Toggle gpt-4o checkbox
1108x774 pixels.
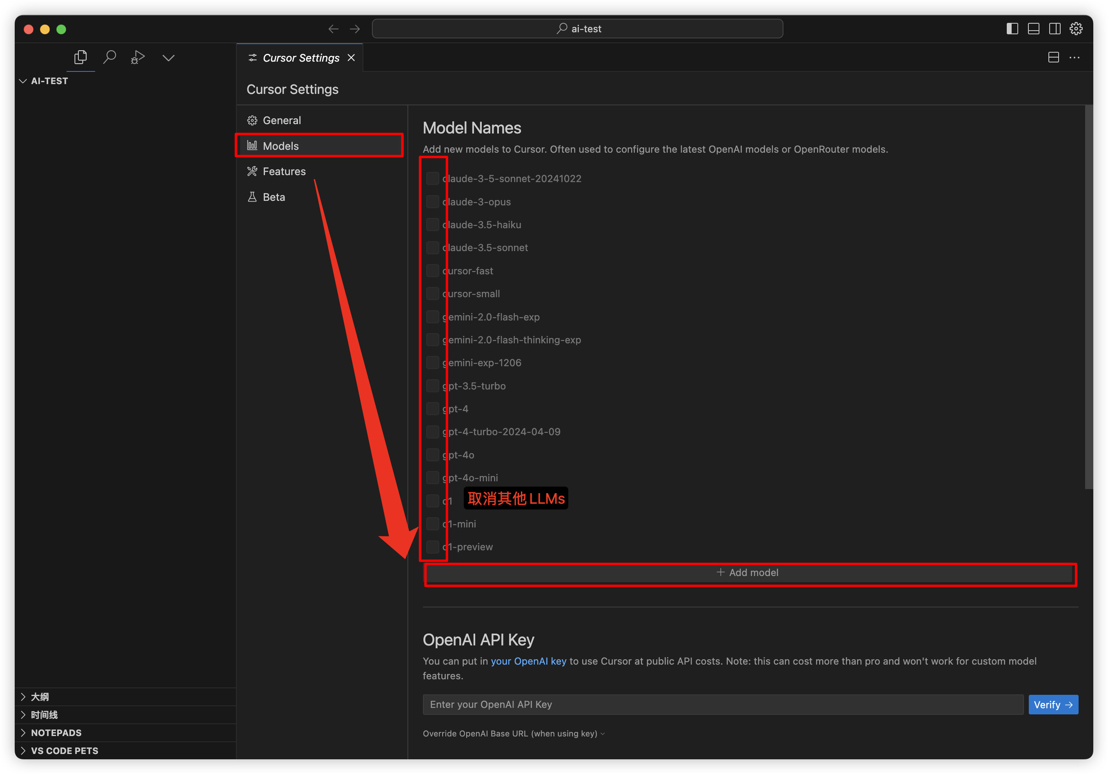tap(432, 455)
